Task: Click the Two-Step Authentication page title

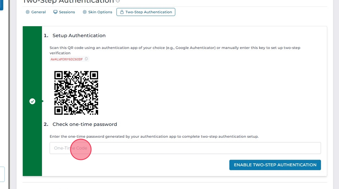Action: pyautogui.click(x=68, y=2)
